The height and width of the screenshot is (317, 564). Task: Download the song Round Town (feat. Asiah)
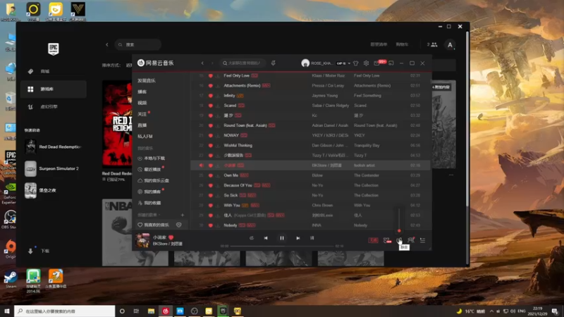217,126
